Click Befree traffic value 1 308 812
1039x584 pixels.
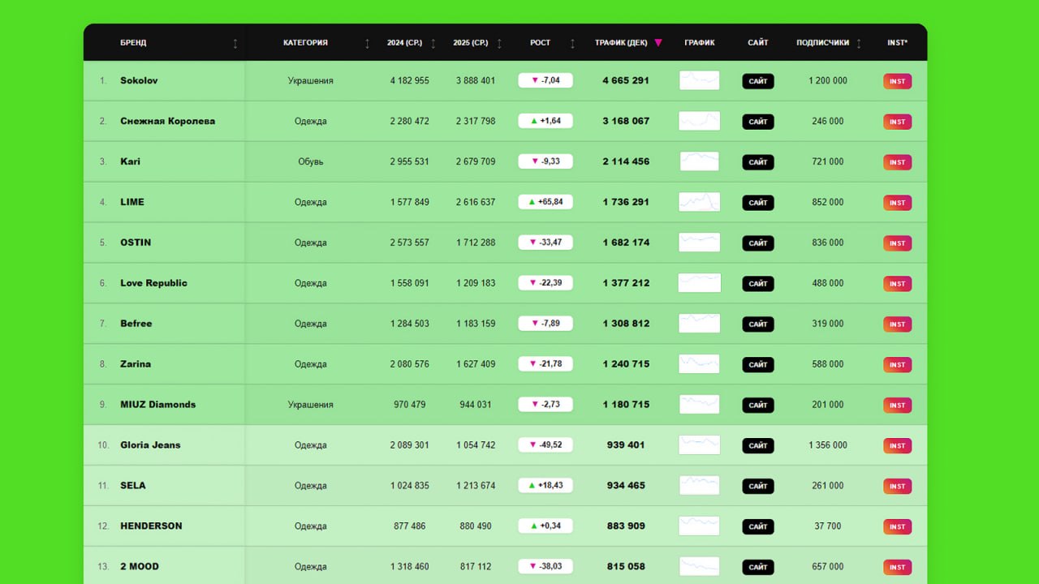[626, 324]
